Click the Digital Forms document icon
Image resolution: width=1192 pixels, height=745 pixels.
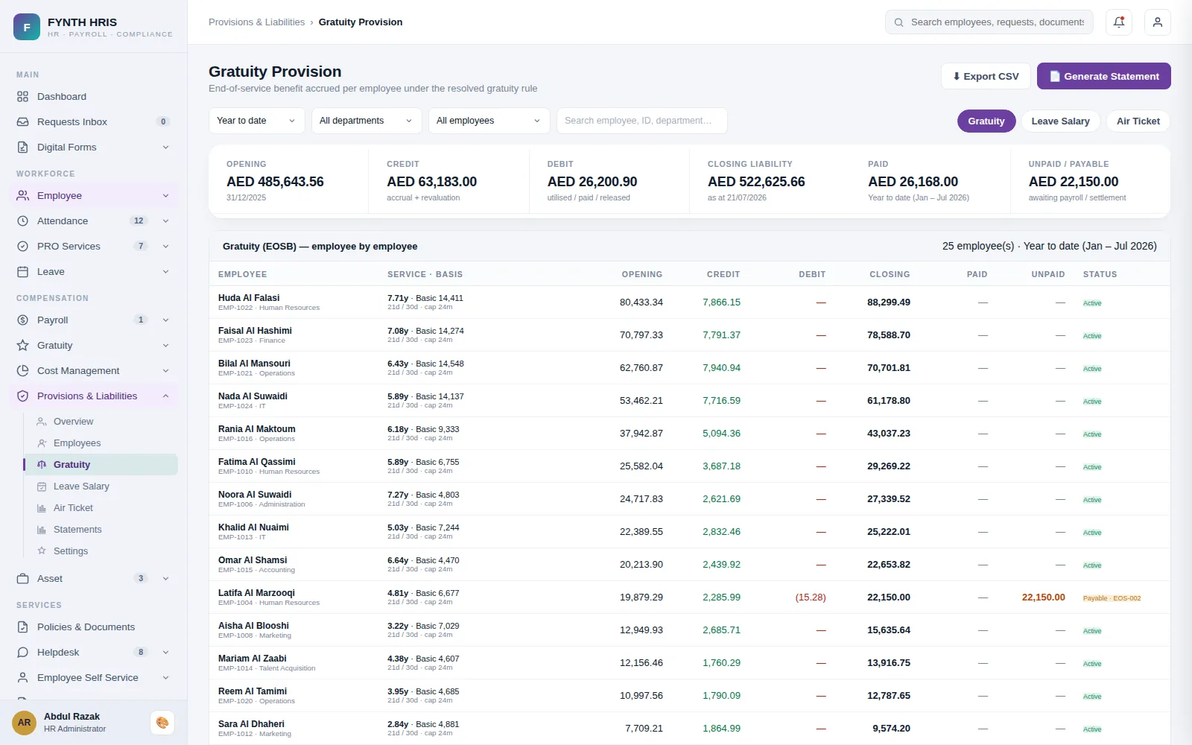pyautogui.click(x=22, y=148)
